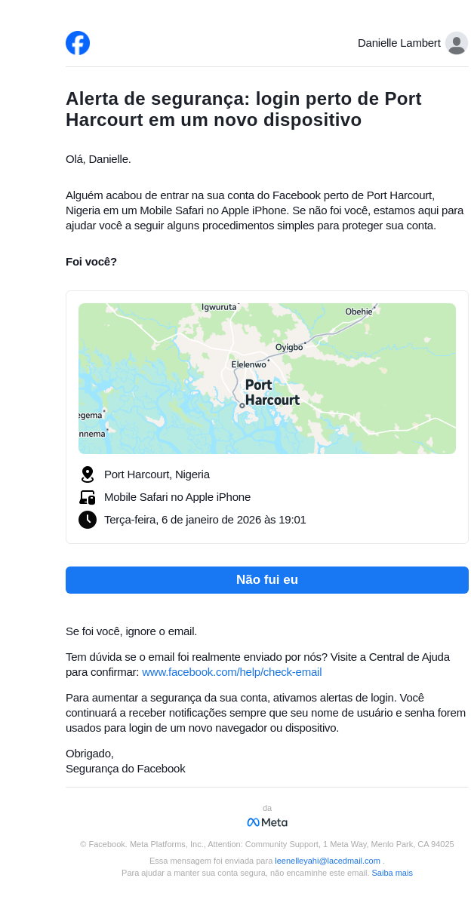Click the Meta logo in footer
The image size is (471, 915).
(x=267, y=822)
